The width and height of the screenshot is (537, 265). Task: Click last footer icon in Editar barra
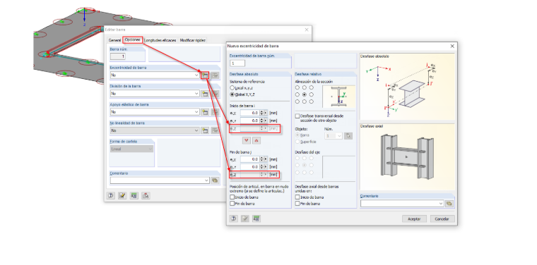[146, 196]
